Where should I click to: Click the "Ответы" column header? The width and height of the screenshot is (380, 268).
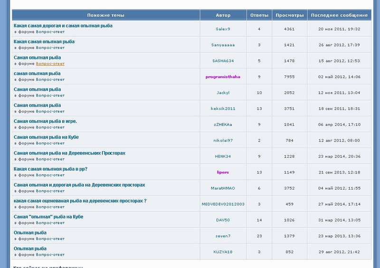[259, 15]
